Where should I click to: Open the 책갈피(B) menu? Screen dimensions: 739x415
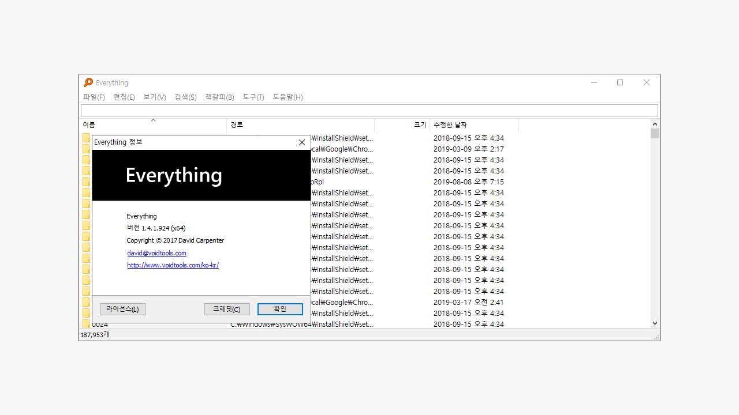(x=219, y=97)
